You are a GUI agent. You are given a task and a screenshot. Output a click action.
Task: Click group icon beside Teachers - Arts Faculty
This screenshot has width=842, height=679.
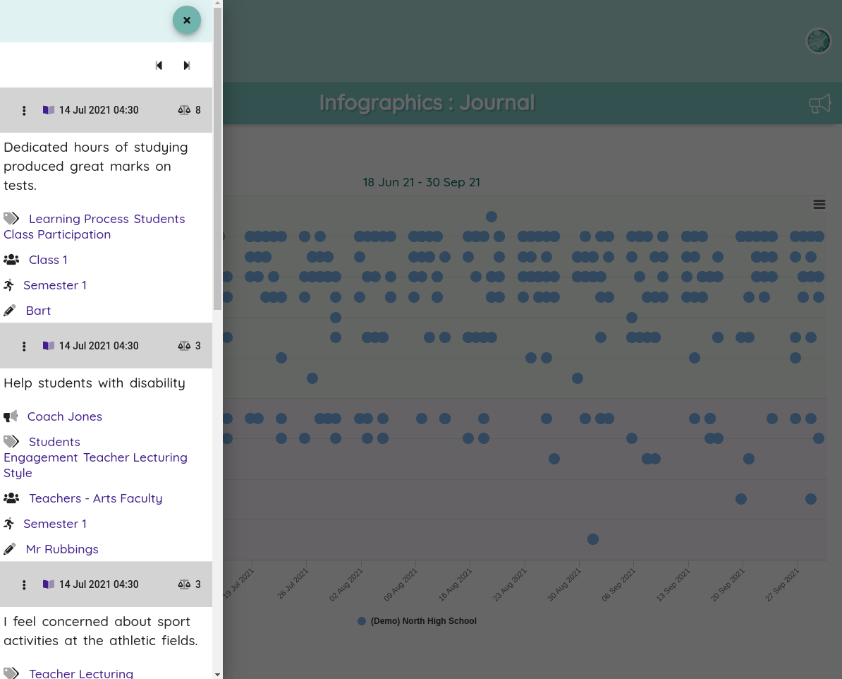click(x=11, y=498)
